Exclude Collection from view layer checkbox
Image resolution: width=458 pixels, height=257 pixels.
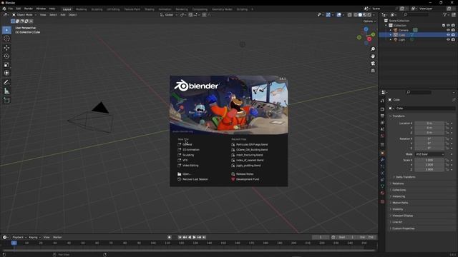coord(444,26)
